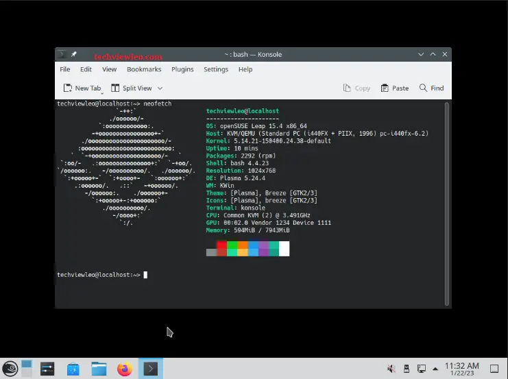This screenshot has height=379, width=508.
Task: Launch Firefox from the taskbar
Action: point(124,369)
